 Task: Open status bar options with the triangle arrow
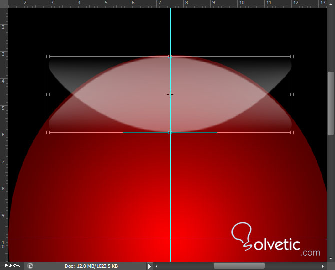pyautogui.click(x=150, y=266)
